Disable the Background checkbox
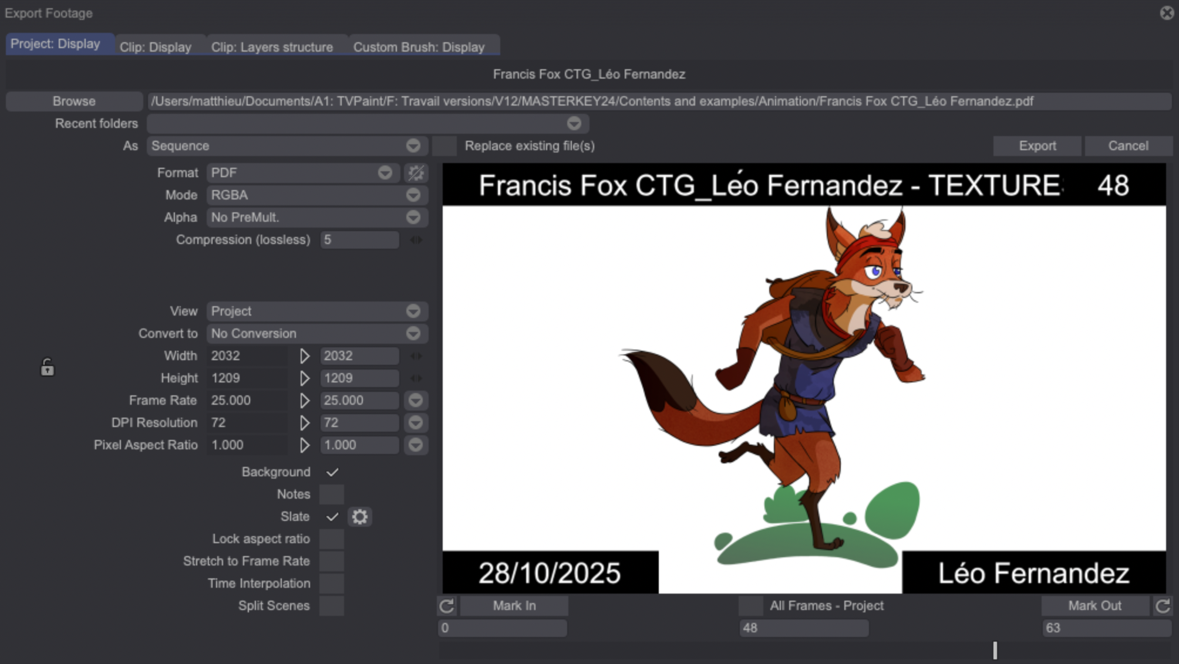 point(332,472)
